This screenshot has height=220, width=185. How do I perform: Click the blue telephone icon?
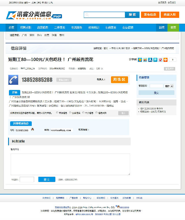pyautogui.click(x=13, y=80)
